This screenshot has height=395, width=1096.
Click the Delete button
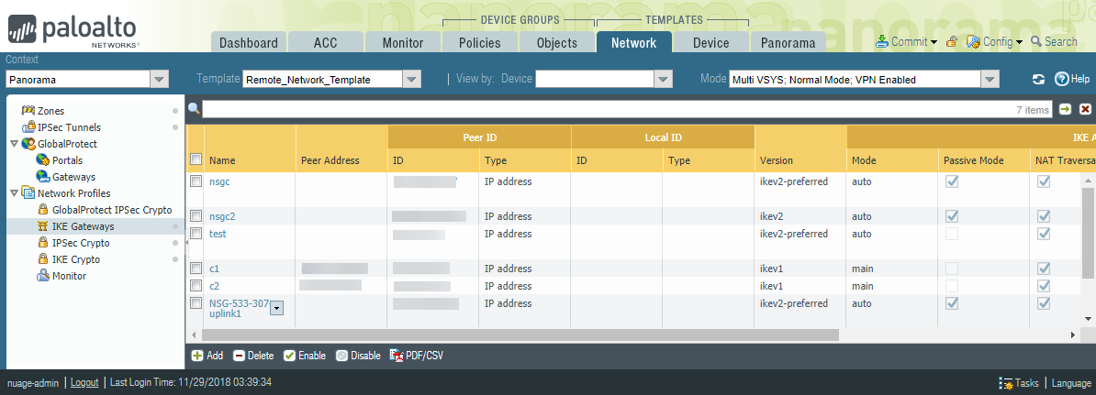click(x=253, y=356)
